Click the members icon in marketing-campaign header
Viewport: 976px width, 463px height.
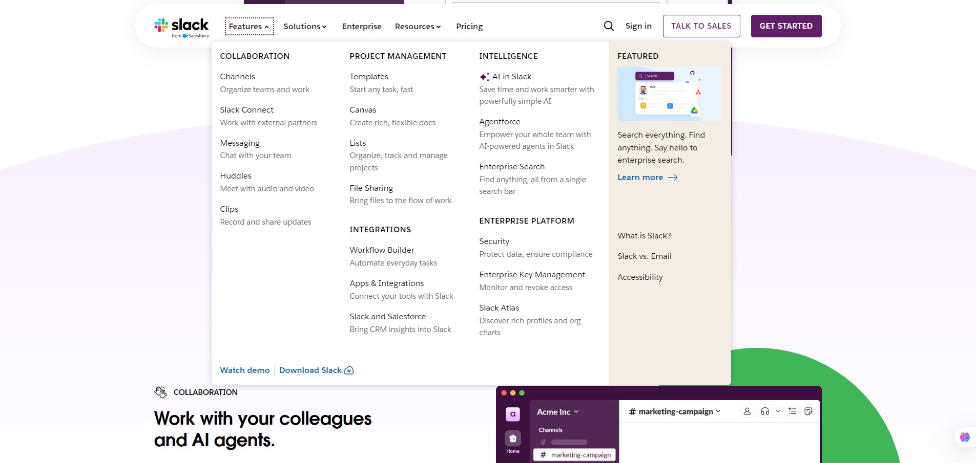point(747,411)
